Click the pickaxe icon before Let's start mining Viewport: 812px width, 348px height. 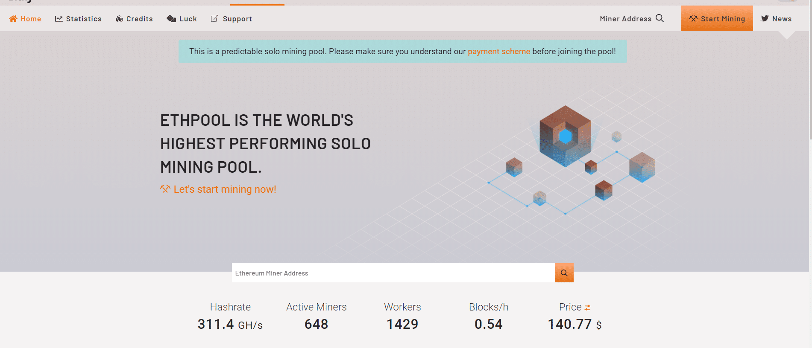pyautogui.click(x=165, y=189)
